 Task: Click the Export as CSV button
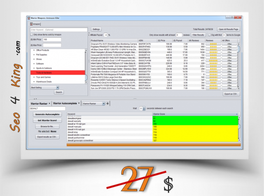(231, 94)
